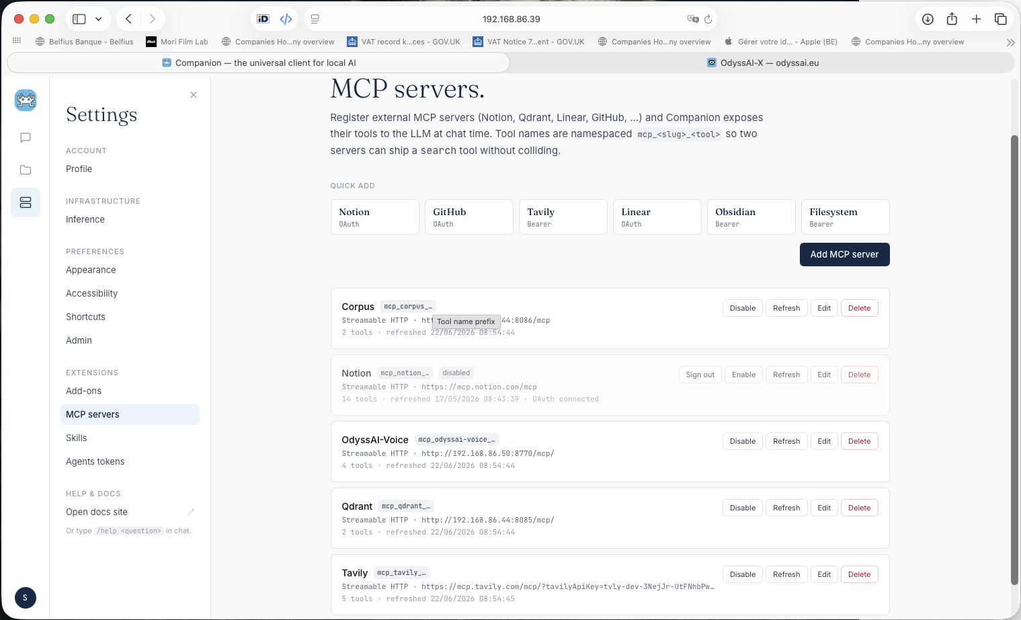
Task: Open the Apple (BE) bookmark
Action: 780,42
